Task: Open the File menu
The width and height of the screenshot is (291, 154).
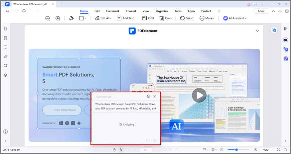Action: pos(7,11)
